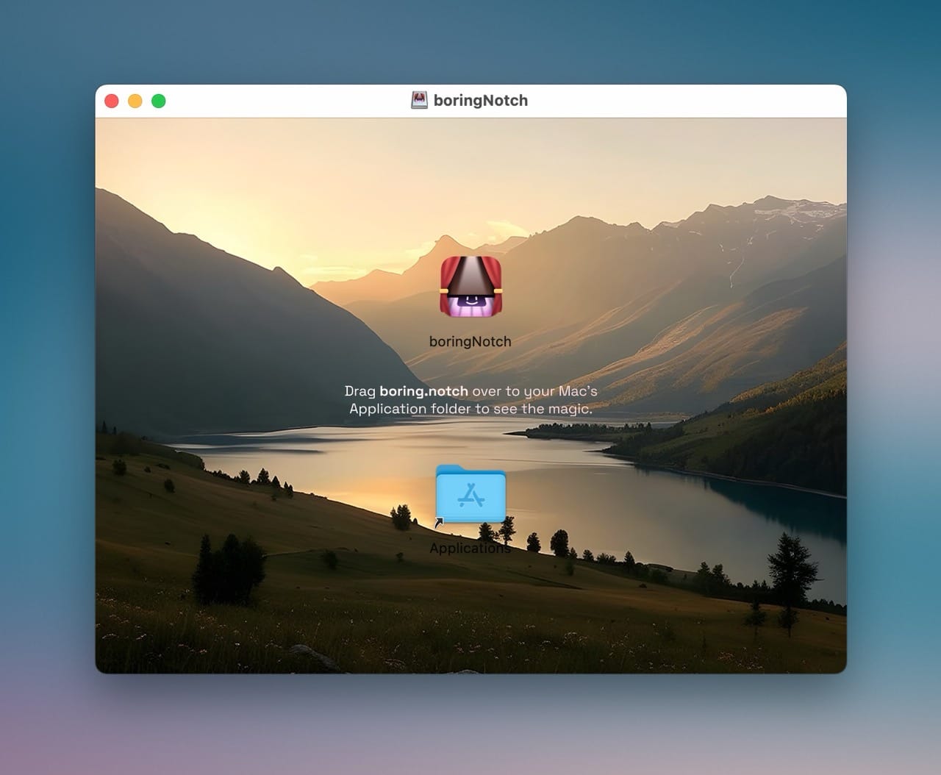Click the disk image icon in title bar

[x=419, y=101]
